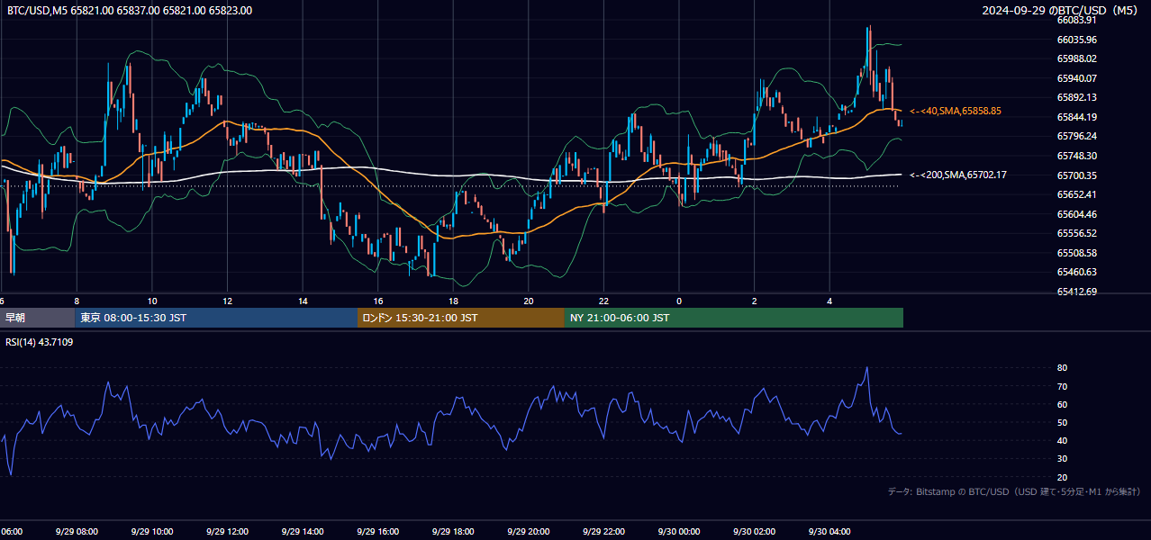Click the 9/30 00:00 time axis label
Image resolution: width=1151 pixels, height=540 pixels.
pyautogui.click(x=679, y=532)
